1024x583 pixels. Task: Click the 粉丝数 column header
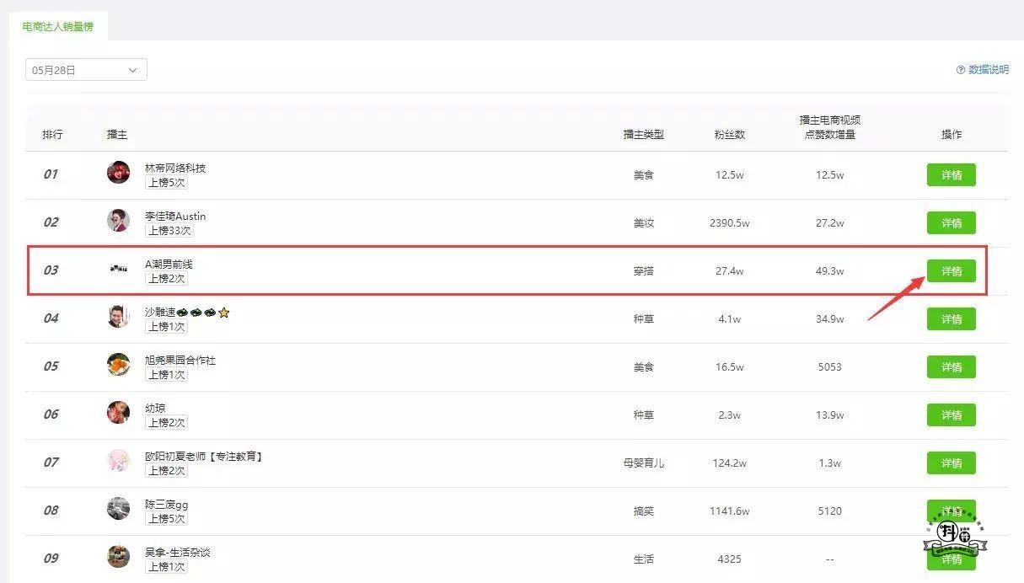click(729, 135)
